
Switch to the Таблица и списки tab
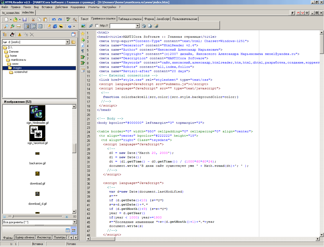[130, 19]
